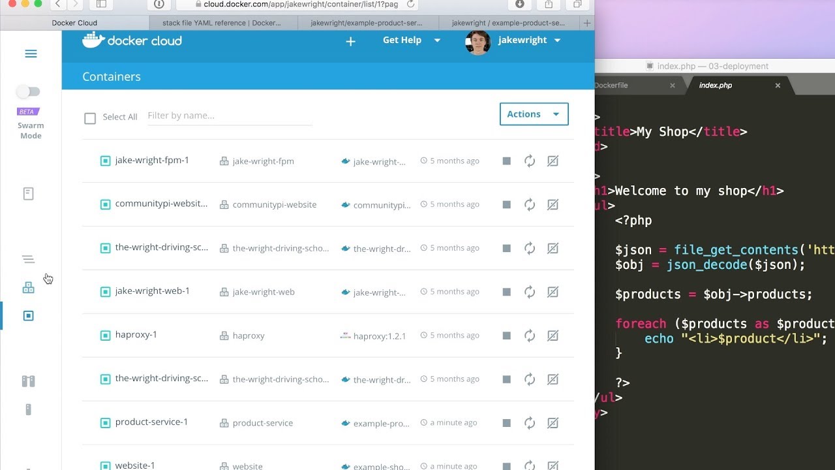Toggle Swarm Mode beta switch
This screenshot has height=470, width=835.
[x=29, y=92]
